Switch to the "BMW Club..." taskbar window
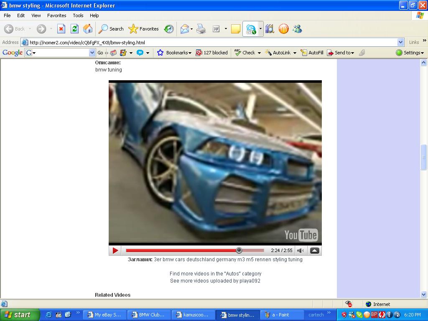 pos(149,315)
